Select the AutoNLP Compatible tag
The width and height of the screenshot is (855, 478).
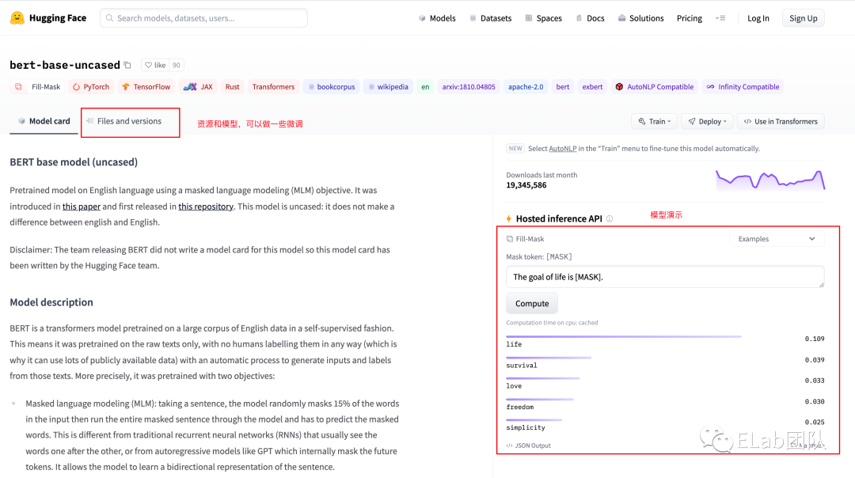(x=655, y=87)
